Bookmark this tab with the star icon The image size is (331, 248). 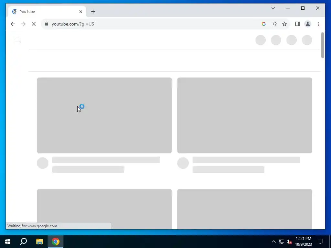[284, 24]
